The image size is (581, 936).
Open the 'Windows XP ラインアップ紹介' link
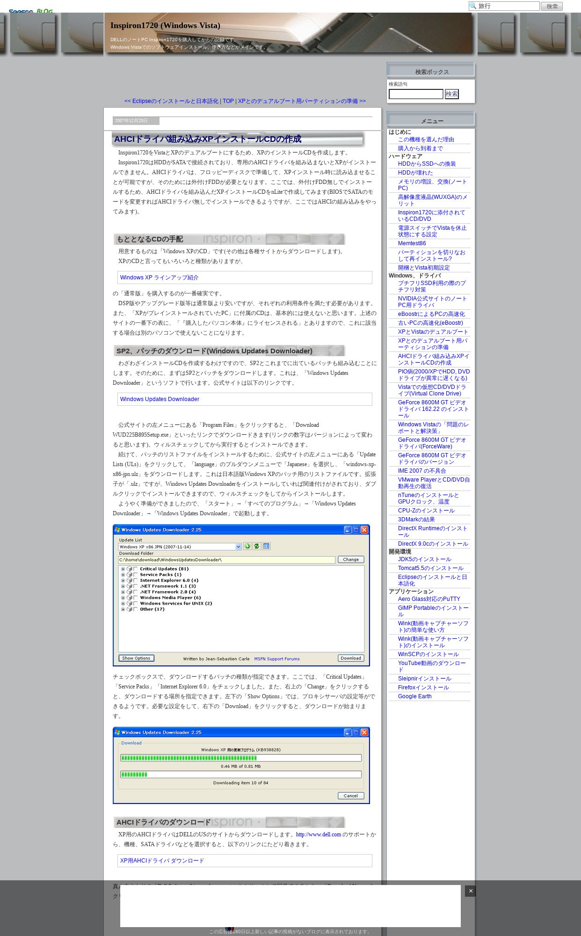coord(160,278)
